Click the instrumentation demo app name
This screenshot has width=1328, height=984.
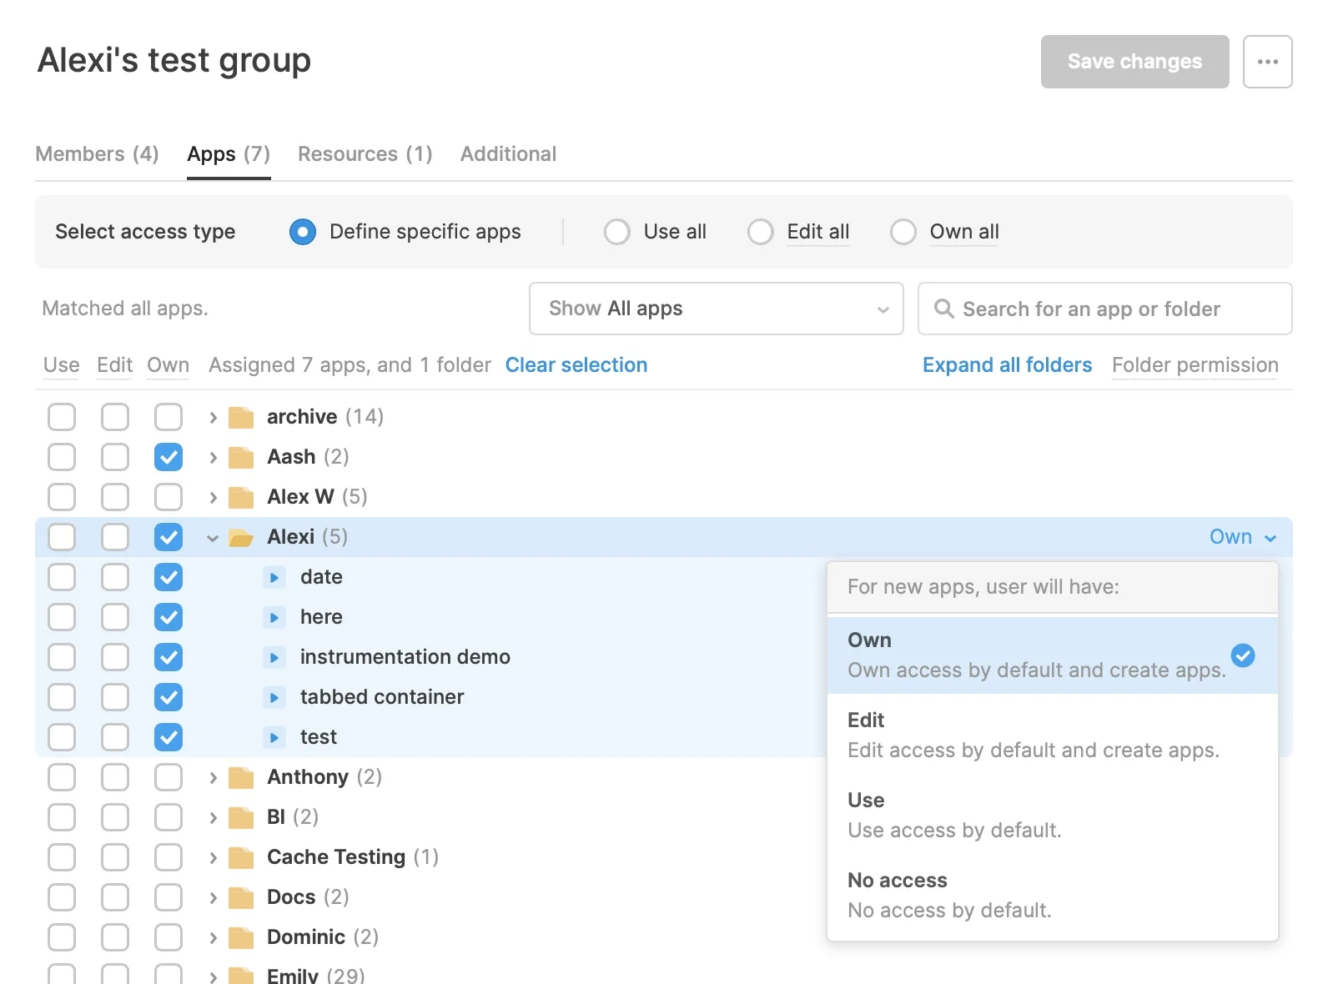click(405, 657)
